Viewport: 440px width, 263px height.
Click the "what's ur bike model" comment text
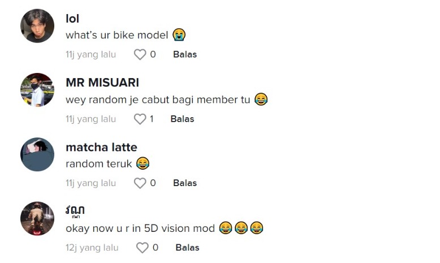click(117, 35)
